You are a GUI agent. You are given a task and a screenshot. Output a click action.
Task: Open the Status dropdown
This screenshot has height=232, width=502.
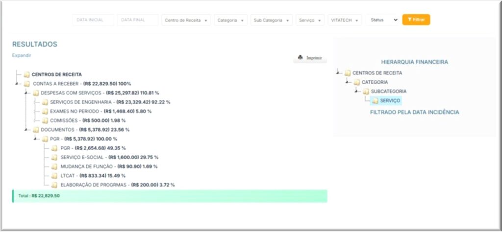pyautogui.click(x=383, y=20)
